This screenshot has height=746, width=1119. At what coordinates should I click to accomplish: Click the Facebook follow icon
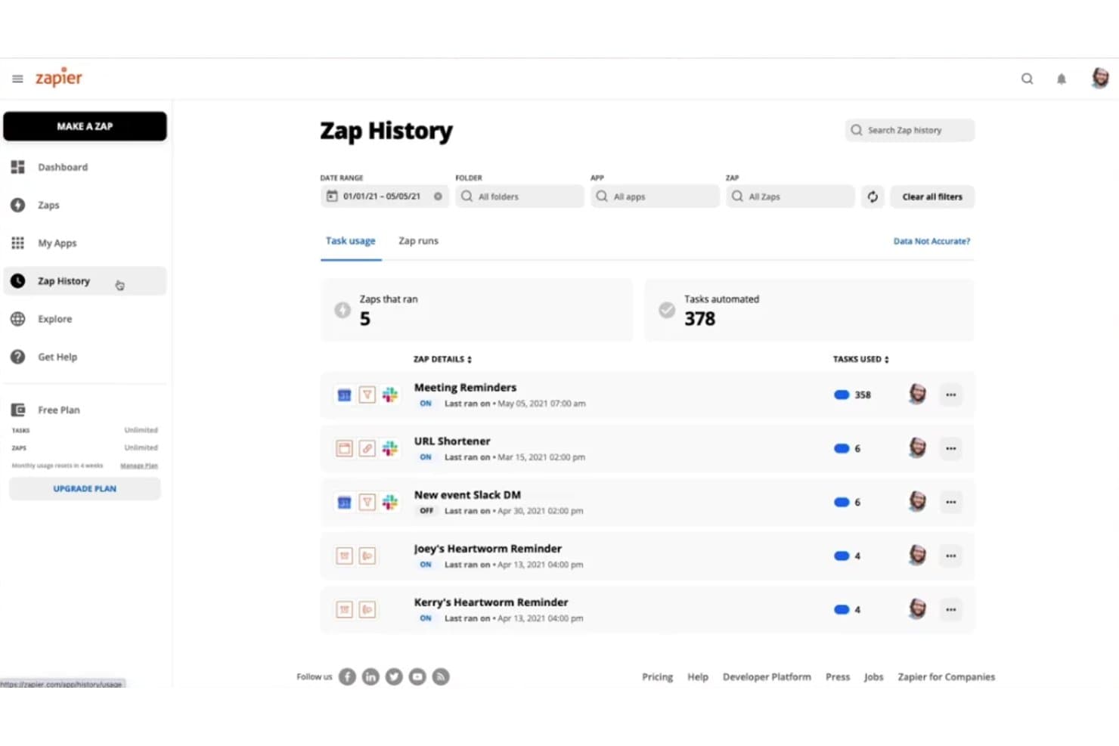347,676
